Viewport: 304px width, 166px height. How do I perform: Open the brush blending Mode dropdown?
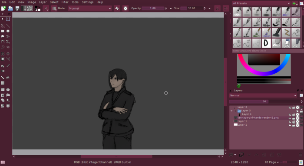[x=90, y=8]
